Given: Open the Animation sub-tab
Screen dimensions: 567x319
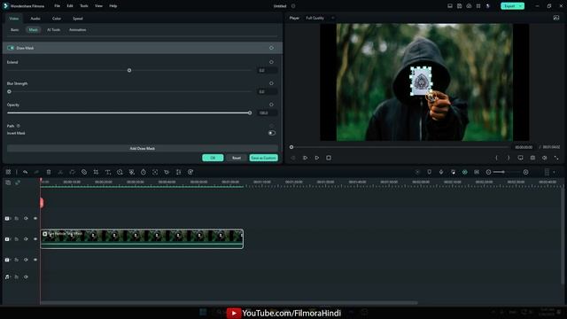Looking at the screenshot, I should point(77,29).
